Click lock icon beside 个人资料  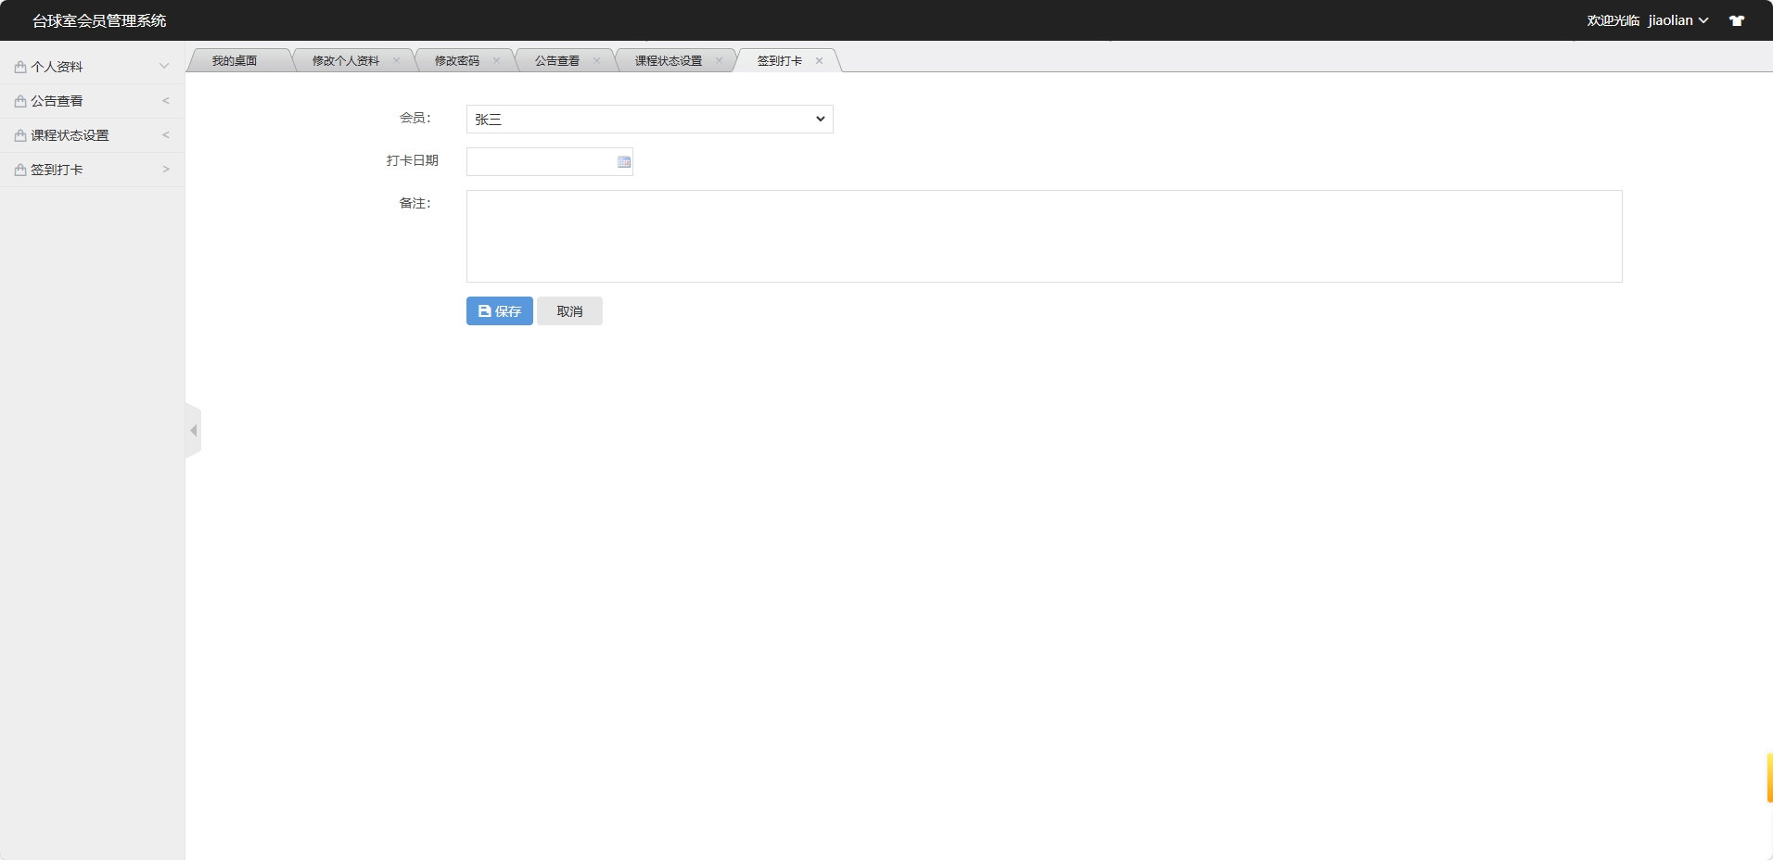[20, 67]
